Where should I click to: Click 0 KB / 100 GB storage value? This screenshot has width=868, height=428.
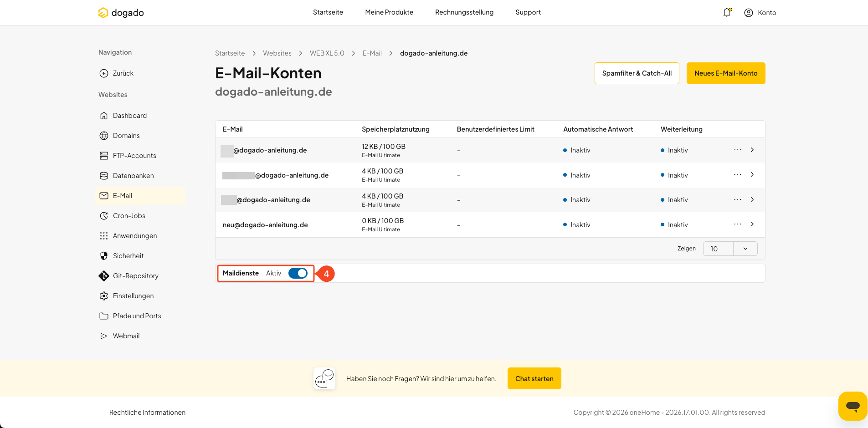383,221
